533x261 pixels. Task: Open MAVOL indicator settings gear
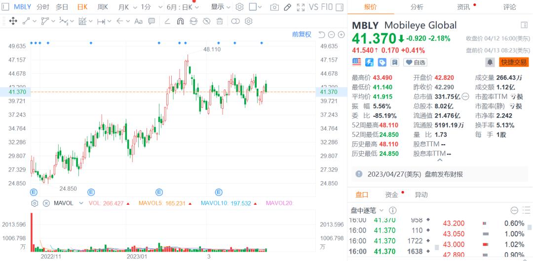click(x=35, y=203)
